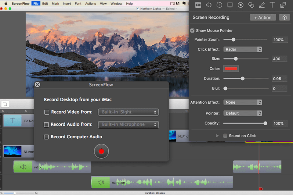Viewport: 293px width, 195px height.
Task: Check the Record Computer Audio option
Action: (x=47, y=137)
